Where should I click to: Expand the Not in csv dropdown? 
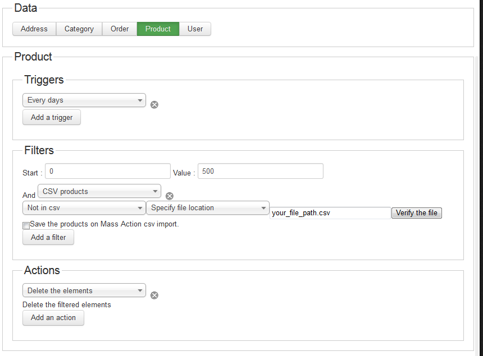[84, 208]
